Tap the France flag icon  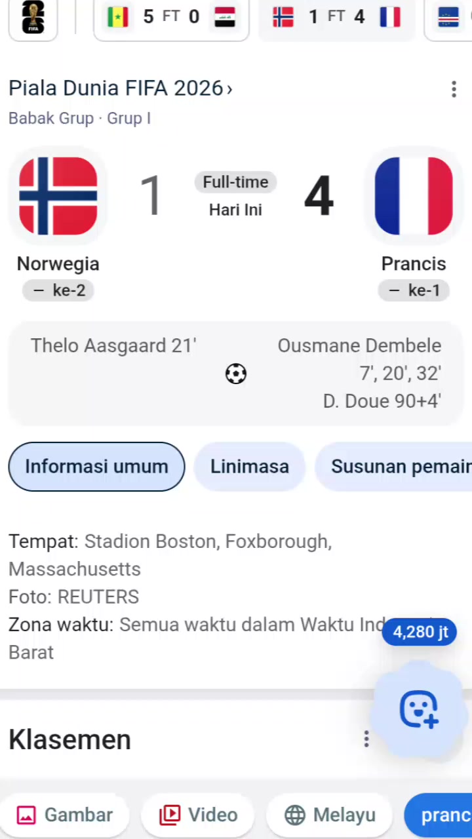pos(414,196)
